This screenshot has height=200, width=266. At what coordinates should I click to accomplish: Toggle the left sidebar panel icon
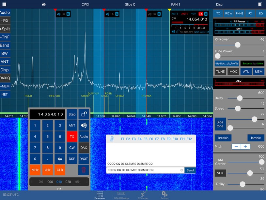pos(4,5)
